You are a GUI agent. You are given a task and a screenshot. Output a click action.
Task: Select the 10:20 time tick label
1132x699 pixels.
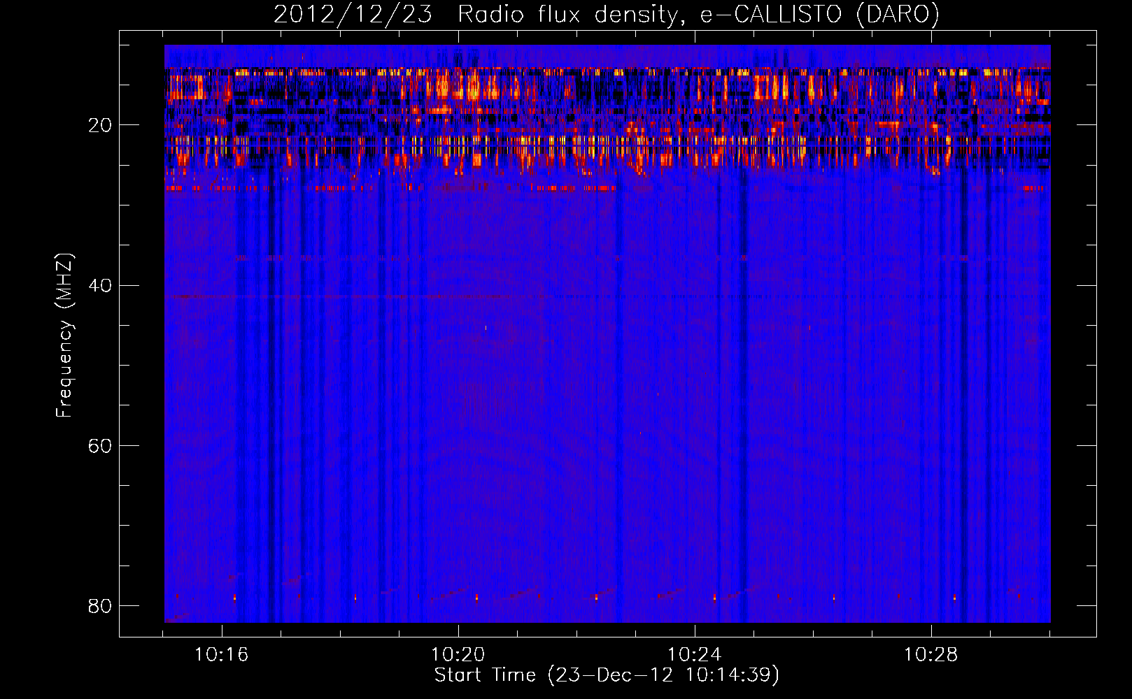(458, 655)
